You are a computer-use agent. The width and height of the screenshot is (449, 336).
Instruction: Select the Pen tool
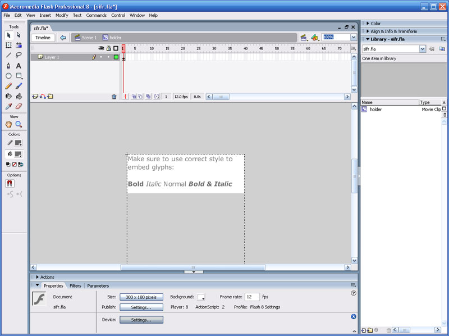(x=8, y=66)
